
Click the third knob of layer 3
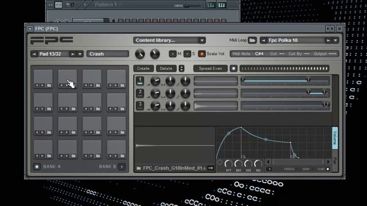(x=185, y=106)
